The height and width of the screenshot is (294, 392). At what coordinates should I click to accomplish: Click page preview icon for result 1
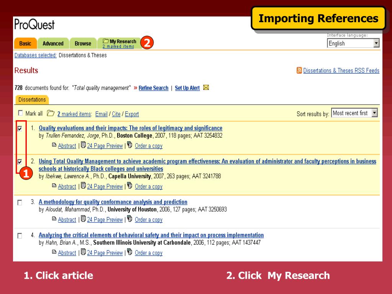tap(83, 145)
